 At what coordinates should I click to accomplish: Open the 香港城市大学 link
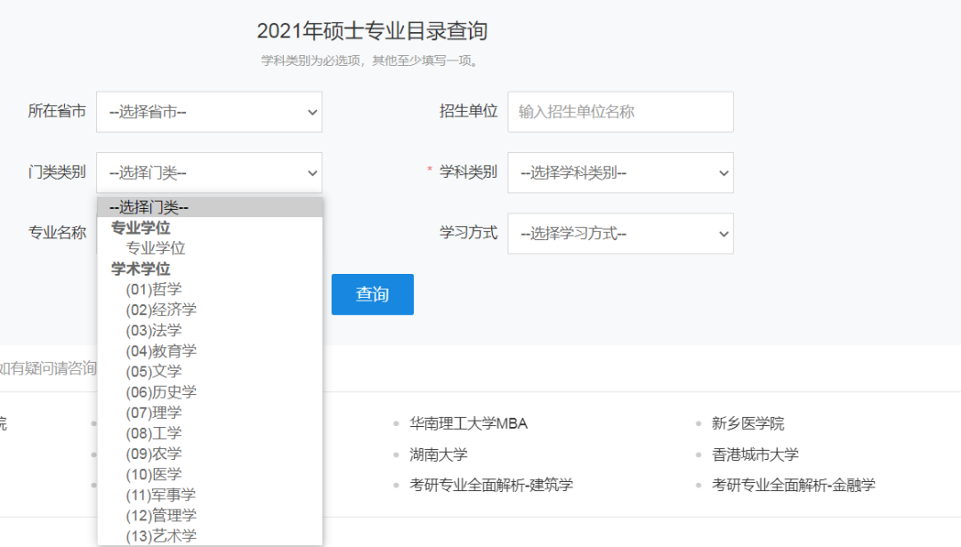pyautogui.click(x=755, y=454)
